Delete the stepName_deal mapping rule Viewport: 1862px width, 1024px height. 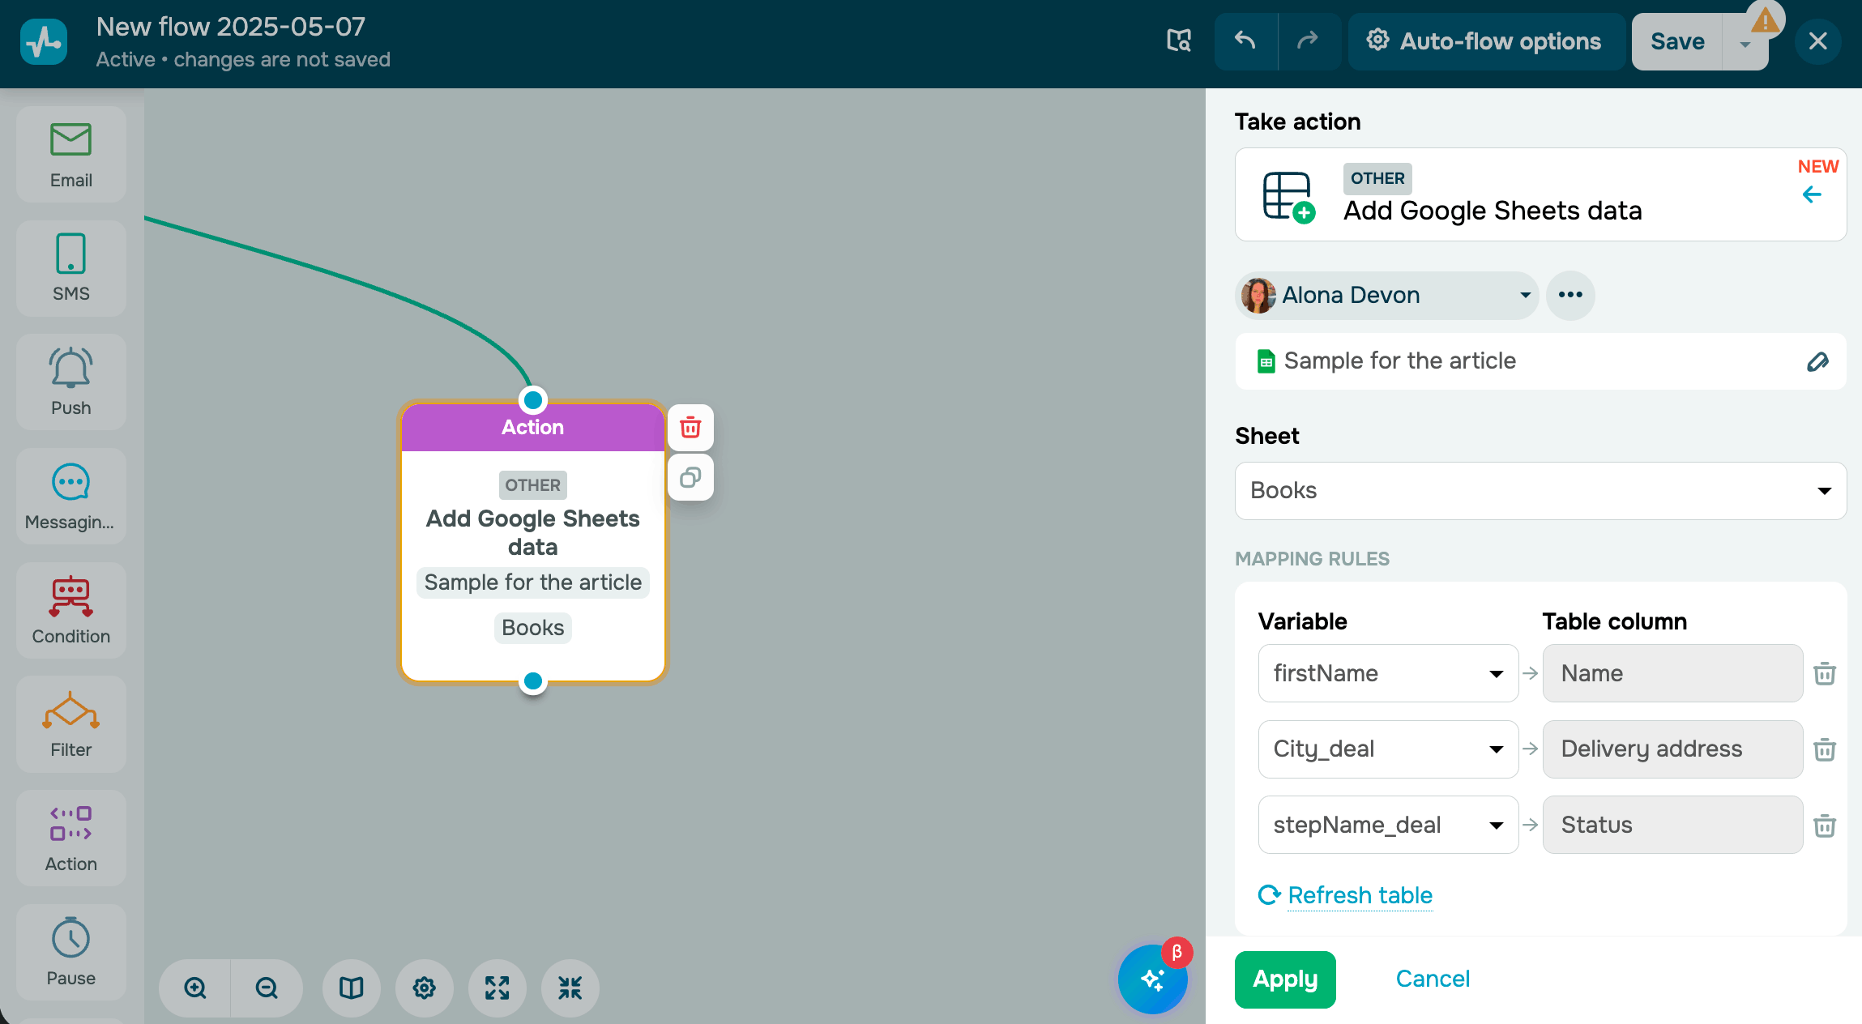click(1824, 826)
